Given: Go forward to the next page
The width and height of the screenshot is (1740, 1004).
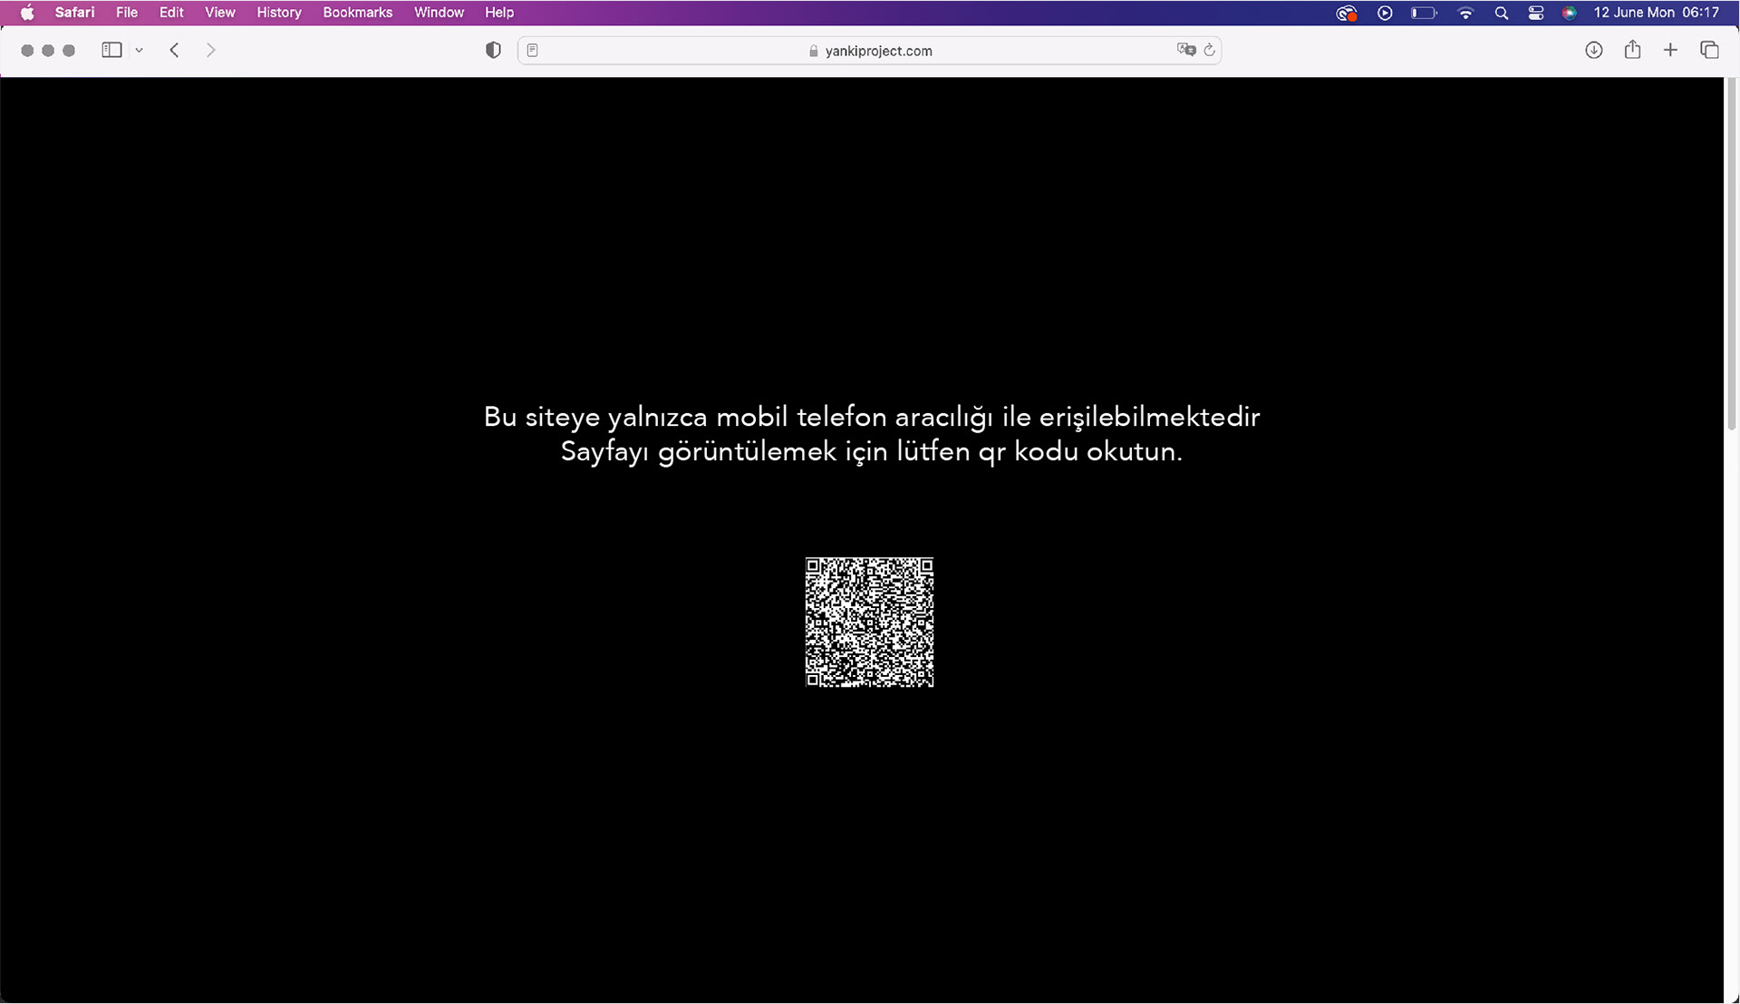Looking at the screenshot, I should click(x=211, y=51).
